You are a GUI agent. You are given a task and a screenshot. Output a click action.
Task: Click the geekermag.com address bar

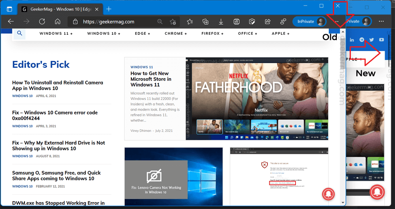(109, 22)
